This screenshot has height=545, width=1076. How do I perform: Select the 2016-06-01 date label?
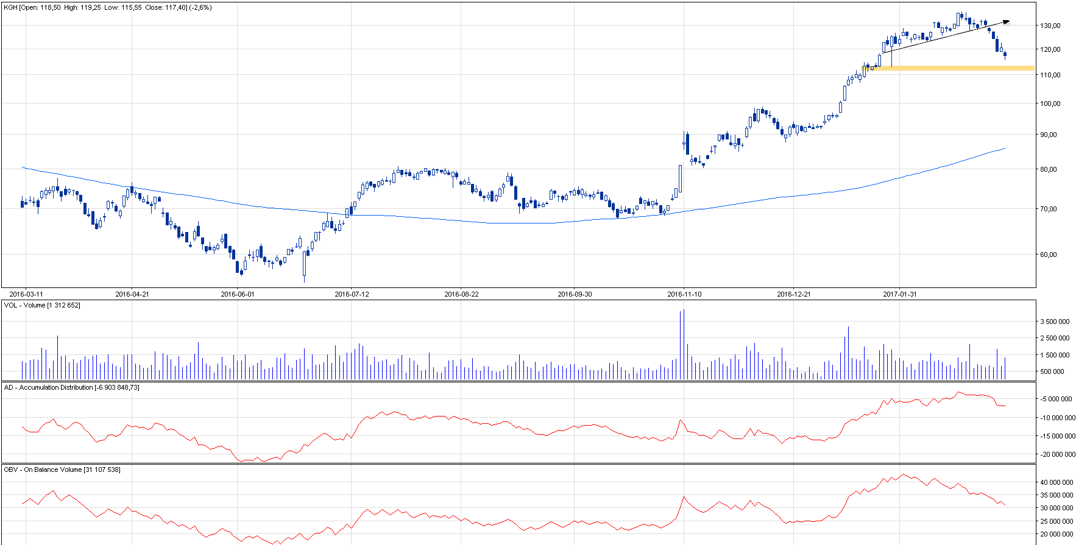click(238, 294)
